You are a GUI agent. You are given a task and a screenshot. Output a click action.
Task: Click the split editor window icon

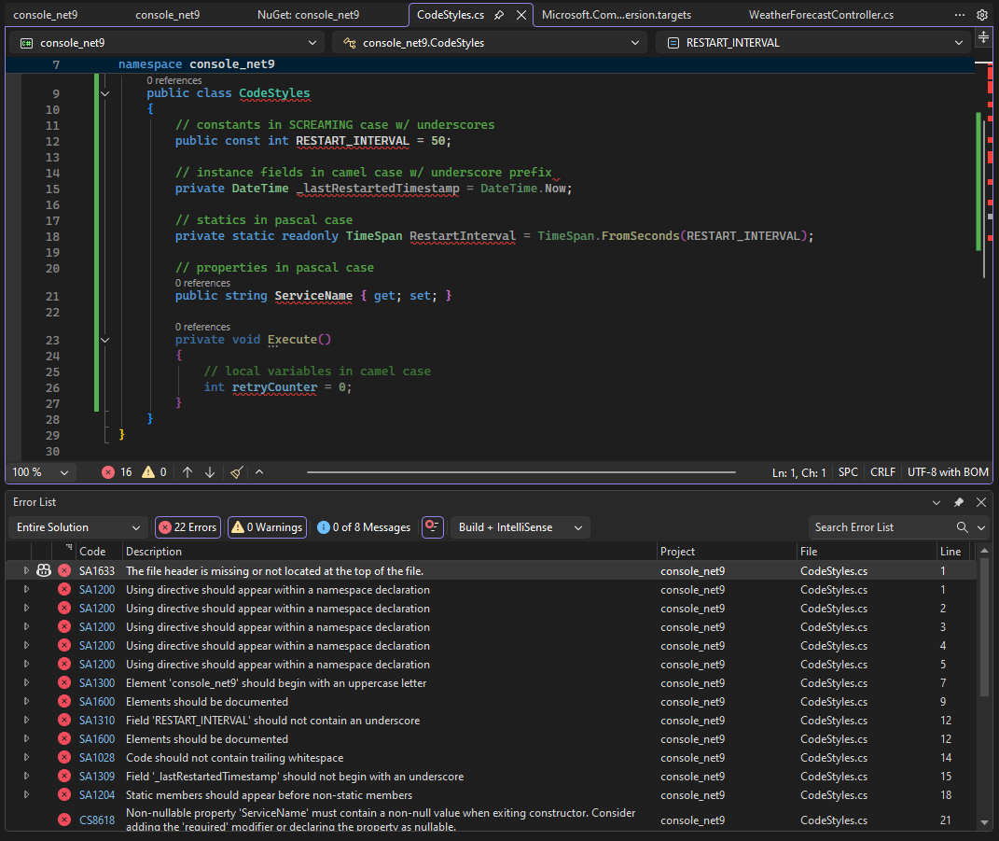[x=984, y=37]
